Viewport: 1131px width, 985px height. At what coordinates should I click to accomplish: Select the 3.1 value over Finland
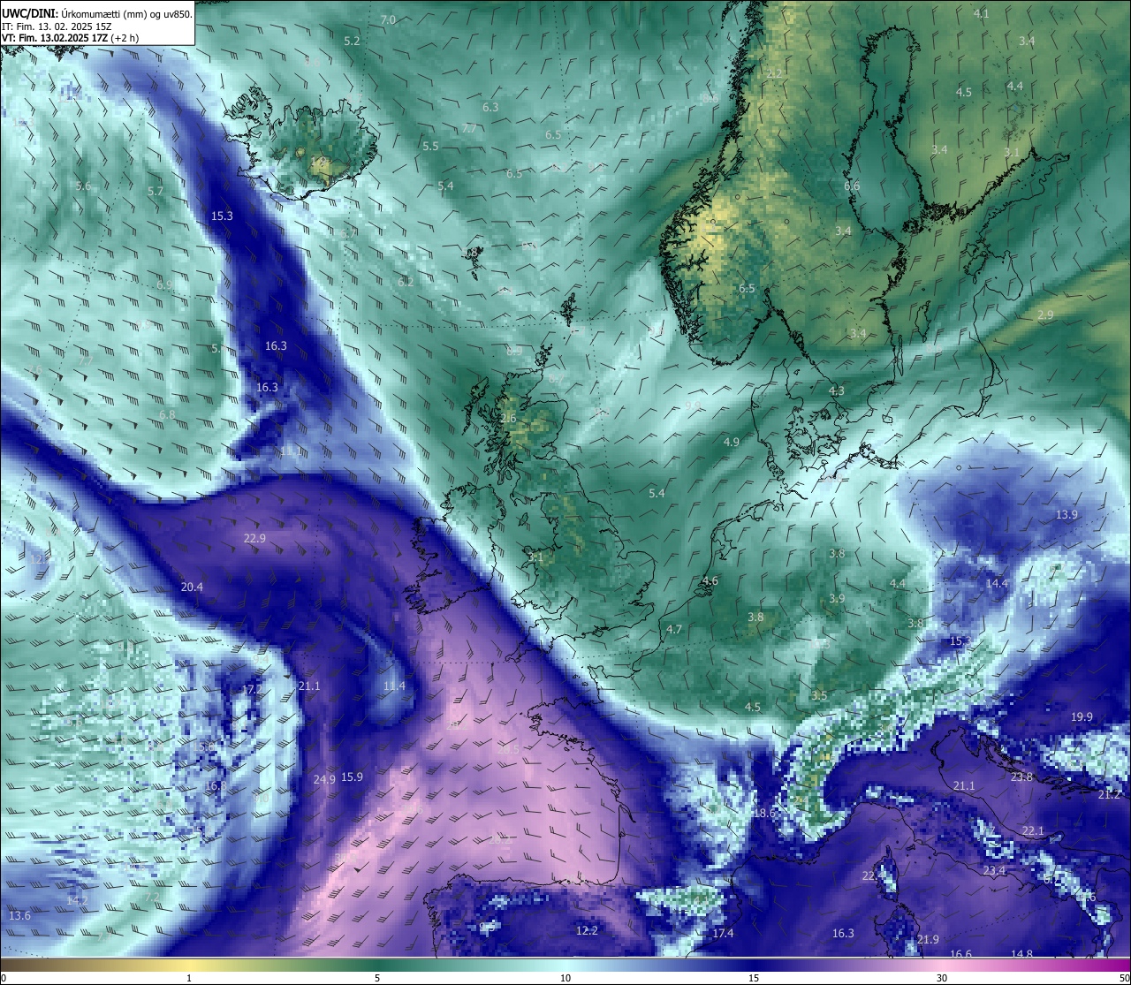(1012, 152)
